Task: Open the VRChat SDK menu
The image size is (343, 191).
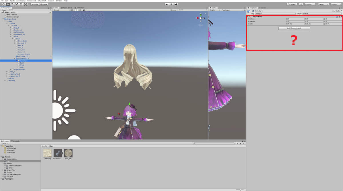Action: [42, 1]
